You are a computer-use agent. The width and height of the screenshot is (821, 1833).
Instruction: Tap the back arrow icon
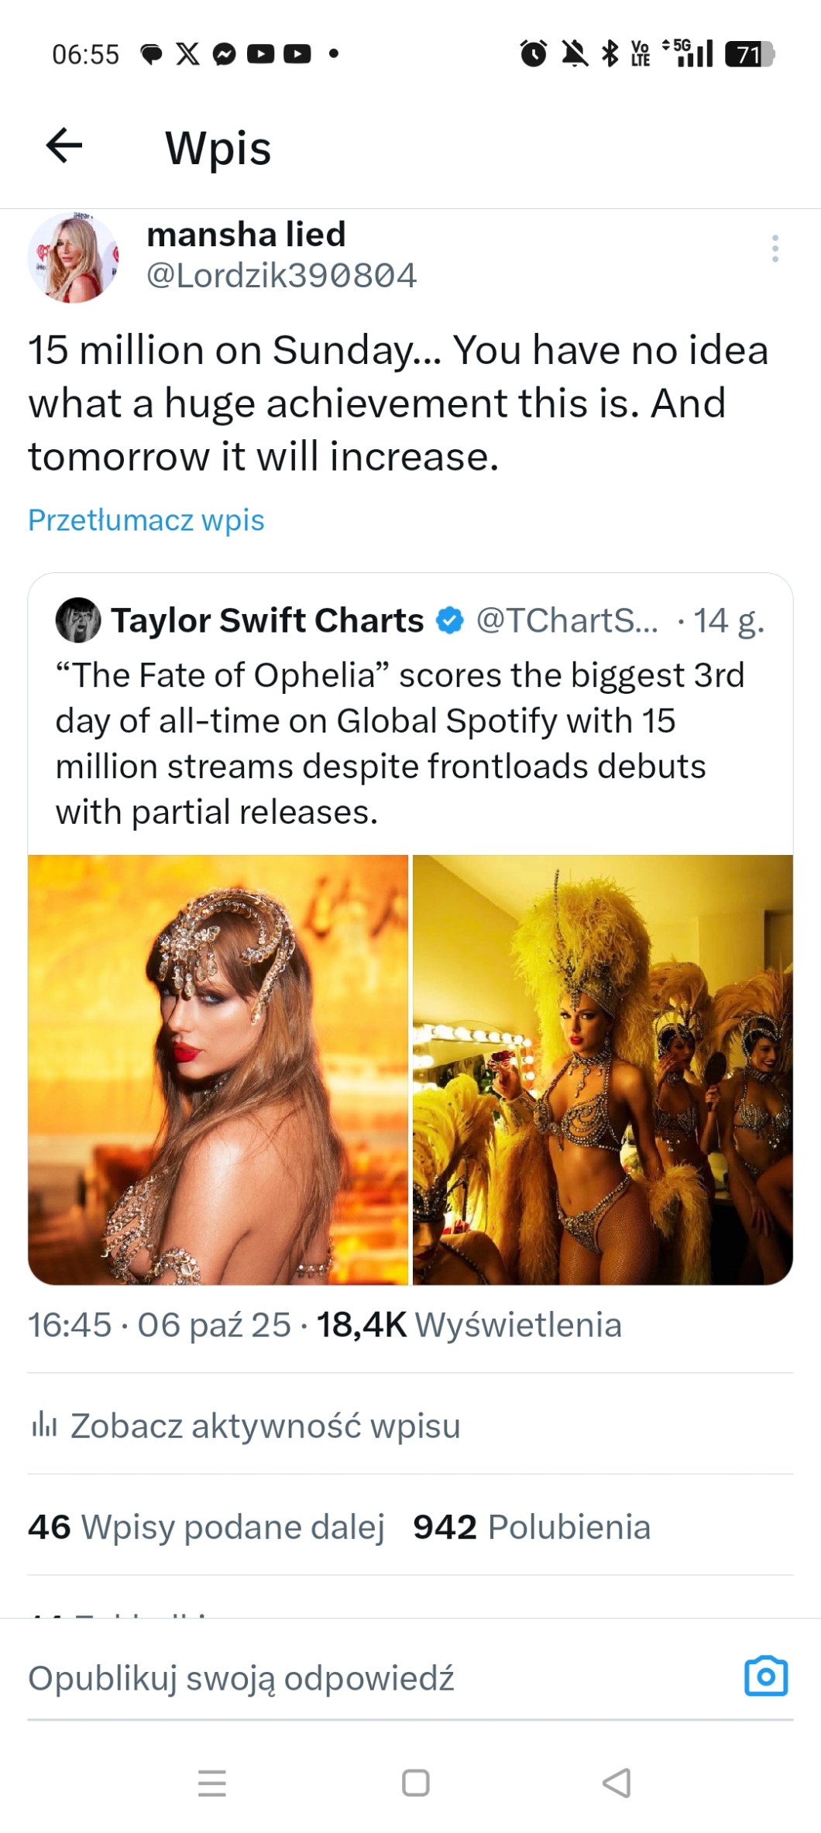coord(64,146)
